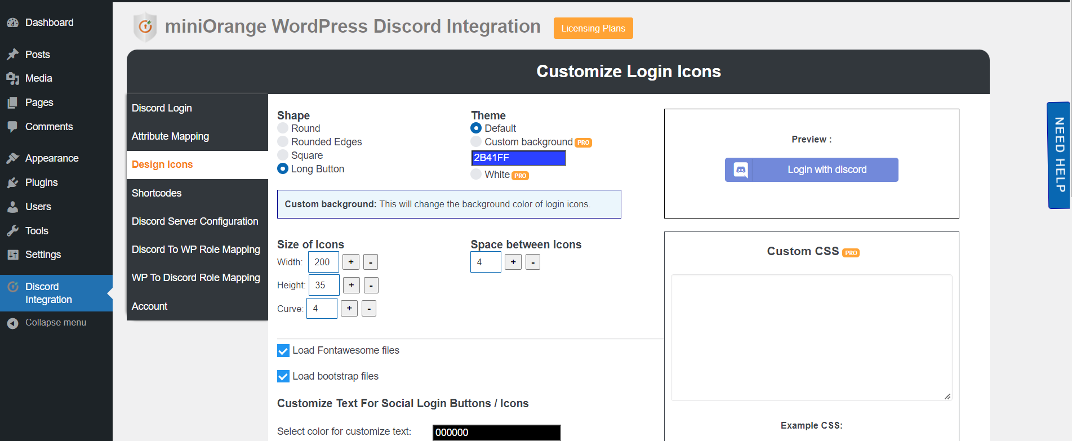The height and width of the screenshot is (441, 1072).
Task: Click the Media library icon
Action: click(12, 78)
